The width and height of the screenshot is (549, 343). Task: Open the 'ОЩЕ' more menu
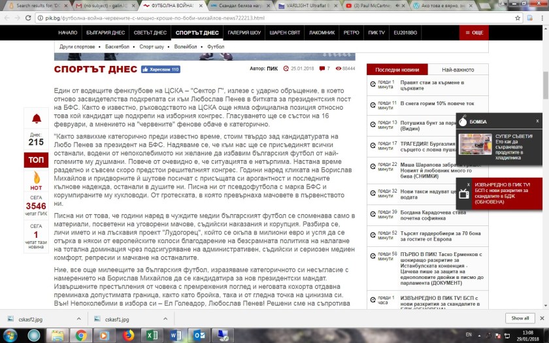point(474,33)
